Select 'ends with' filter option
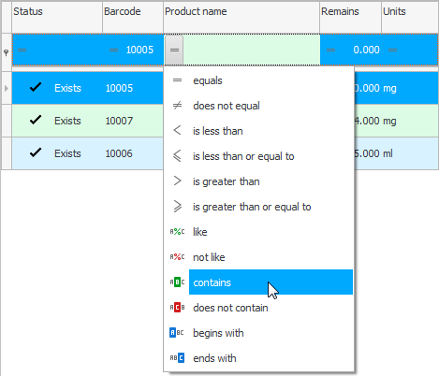Screen dimensions: 439x376 click(x=258, y=358)
